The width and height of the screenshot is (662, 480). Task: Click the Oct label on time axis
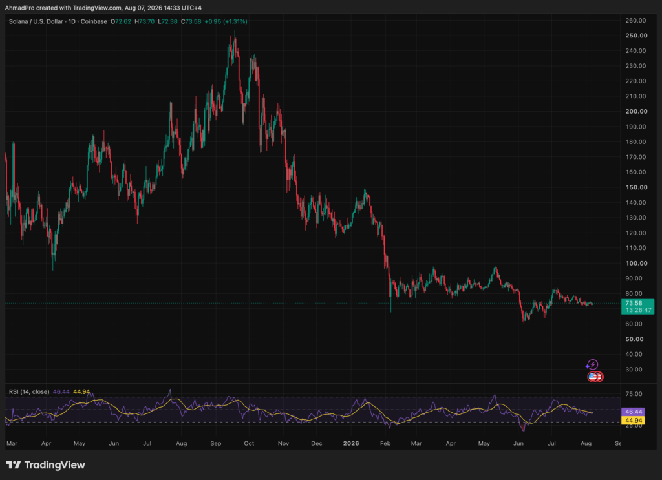(x=249, y=443)
